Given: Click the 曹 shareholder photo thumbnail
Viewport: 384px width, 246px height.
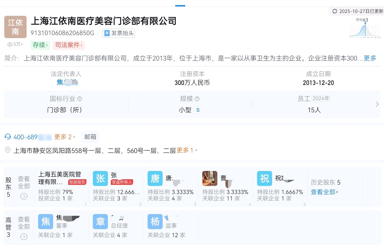Looking at the screenshot, I should point(210,179).
